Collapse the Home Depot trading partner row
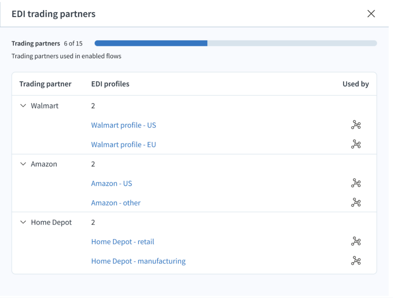 click(23, 222)
